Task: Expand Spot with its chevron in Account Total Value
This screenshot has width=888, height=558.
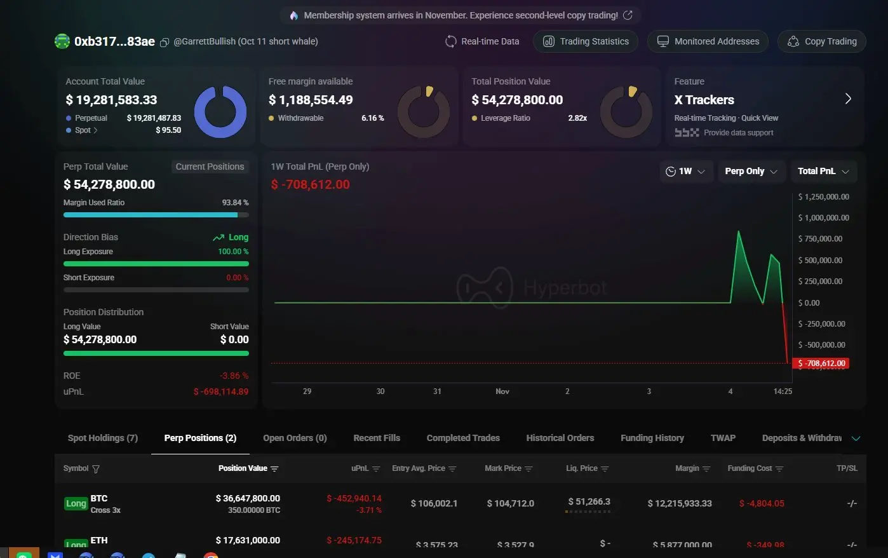Action: point(95,130)
